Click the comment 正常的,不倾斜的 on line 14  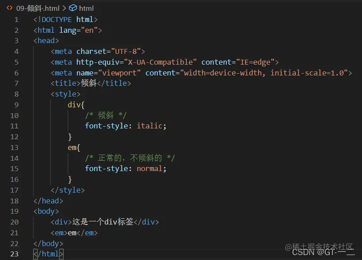coord(130,158)
